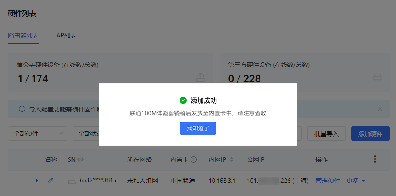Switch to the AP列表 tab
396x196 pixels.
(x=66, y=35)
